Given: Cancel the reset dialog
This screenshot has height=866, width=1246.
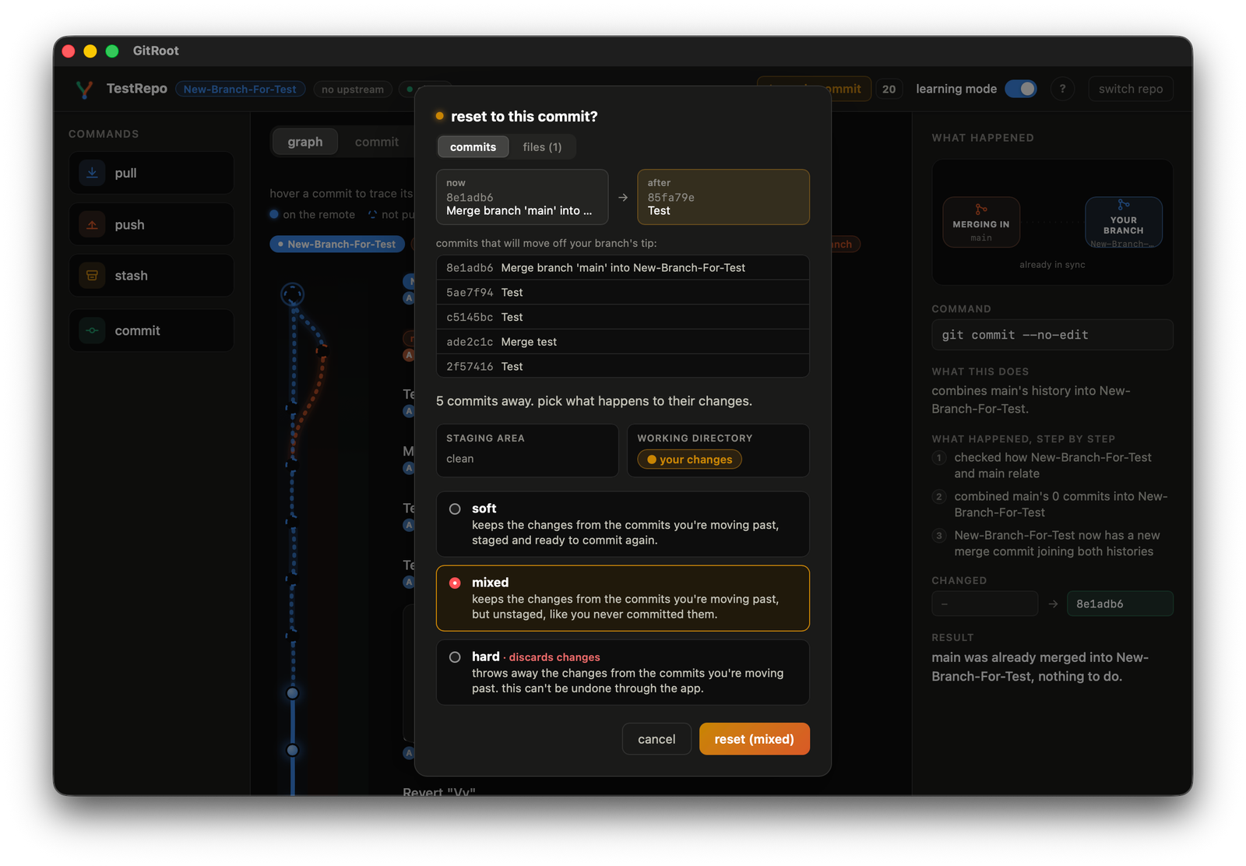Looking at the screenshot, I should click(656, 739).
